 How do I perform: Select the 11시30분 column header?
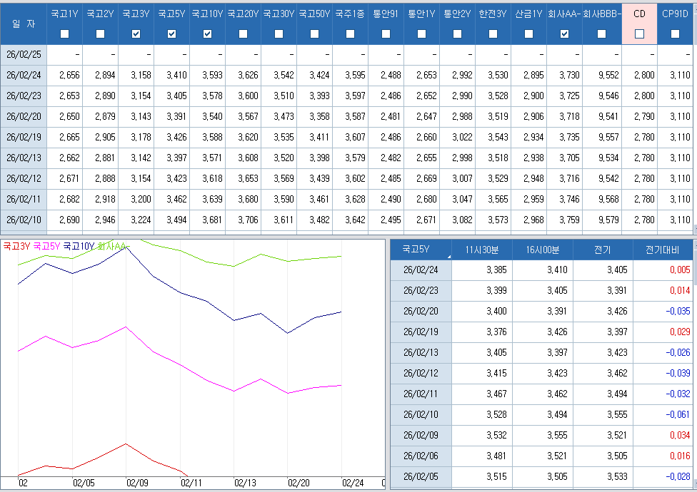(481, 250)
